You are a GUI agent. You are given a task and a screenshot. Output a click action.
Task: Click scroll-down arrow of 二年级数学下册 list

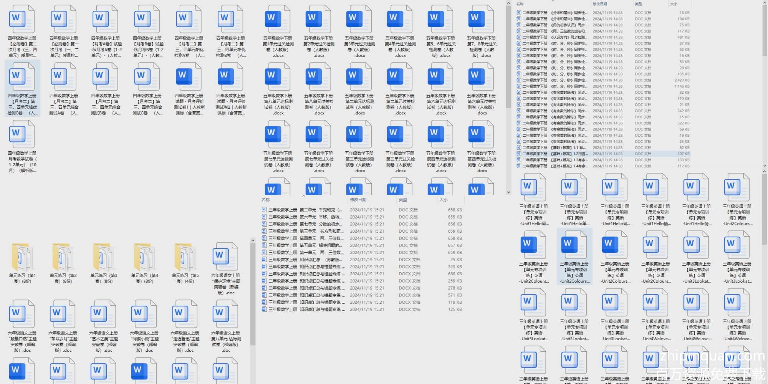(x=764, y=166)
